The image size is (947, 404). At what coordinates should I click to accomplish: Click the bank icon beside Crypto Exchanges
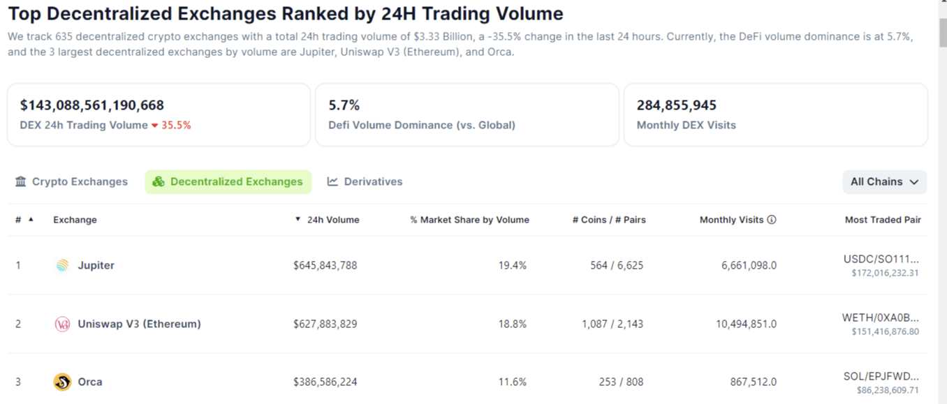[21, 181]
